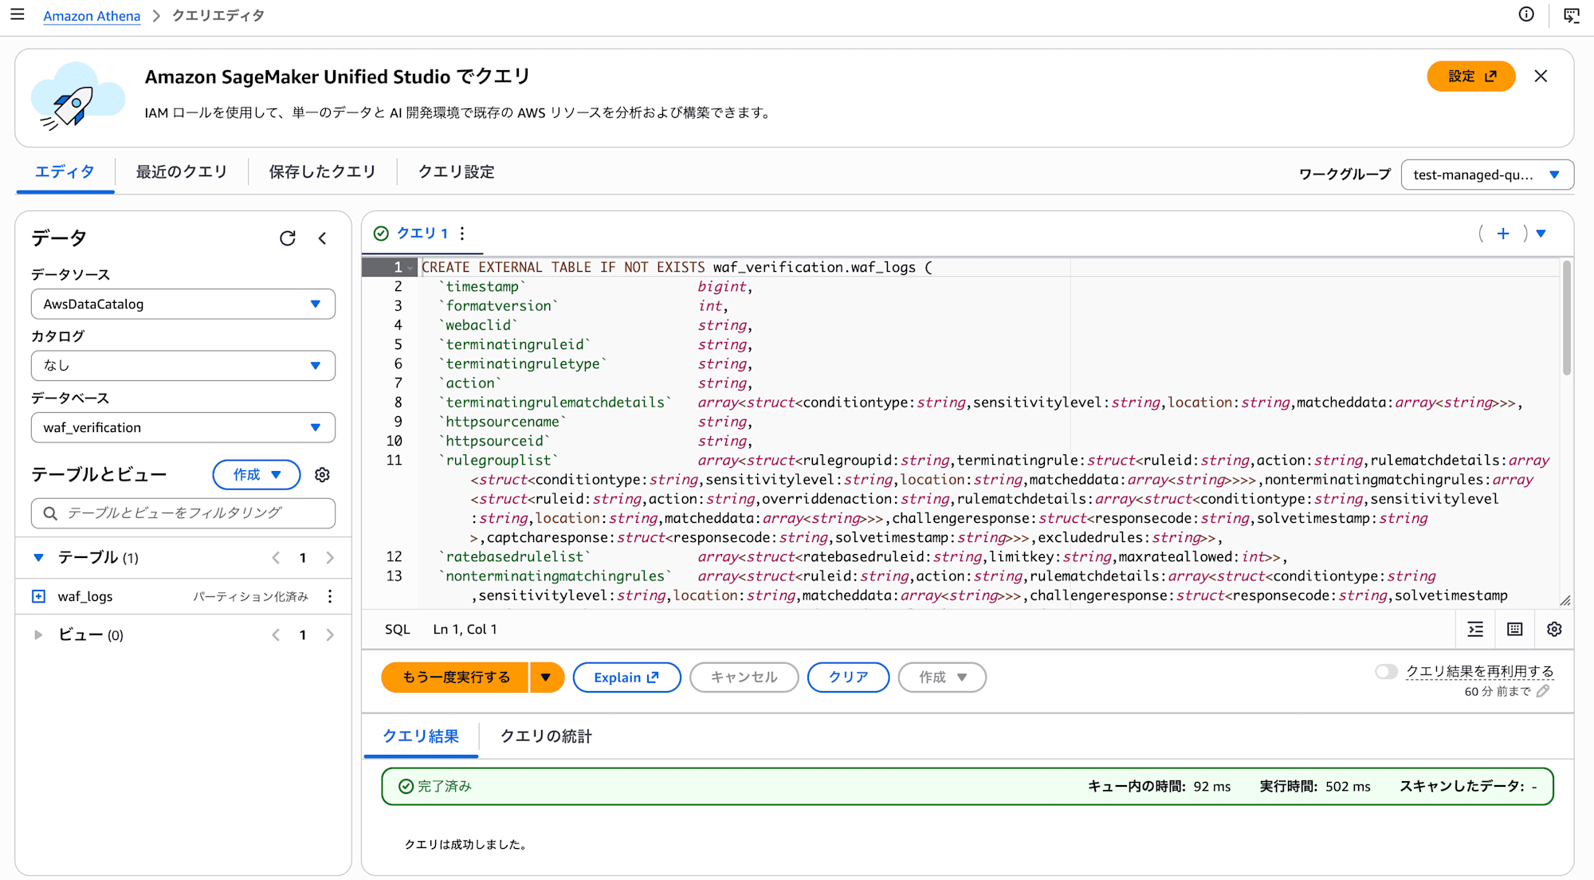The width and height of the screenshot is (1594, 880).
Task: Click the 完了済み status text
Action: 445,786
